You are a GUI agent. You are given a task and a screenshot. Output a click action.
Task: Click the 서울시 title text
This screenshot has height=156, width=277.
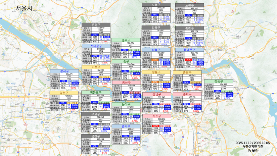(x=24, y=9)
